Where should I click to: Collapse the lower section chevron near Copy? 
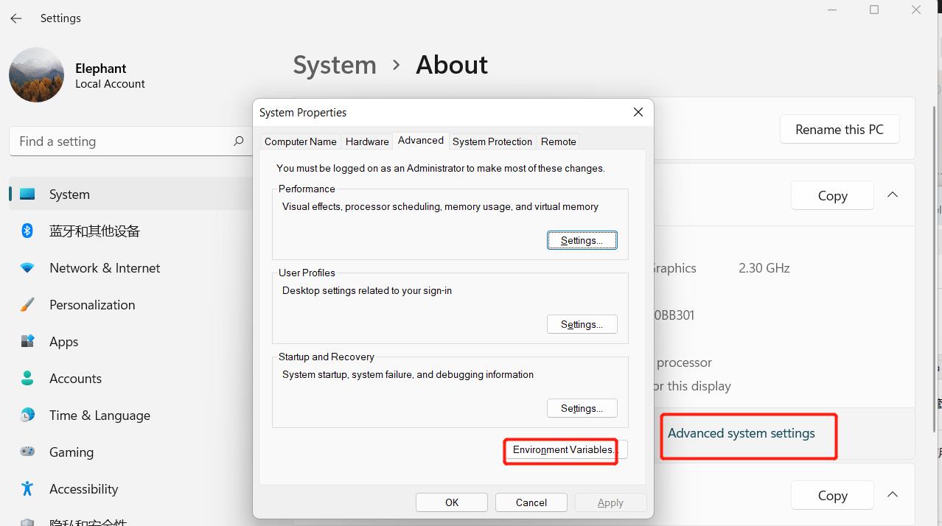(x=893, y=495)
